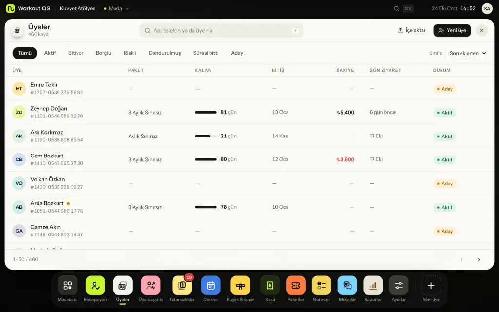Open Dersler calendar icon in dock
This screenshot has width=499, height=312.
(211, 286)
